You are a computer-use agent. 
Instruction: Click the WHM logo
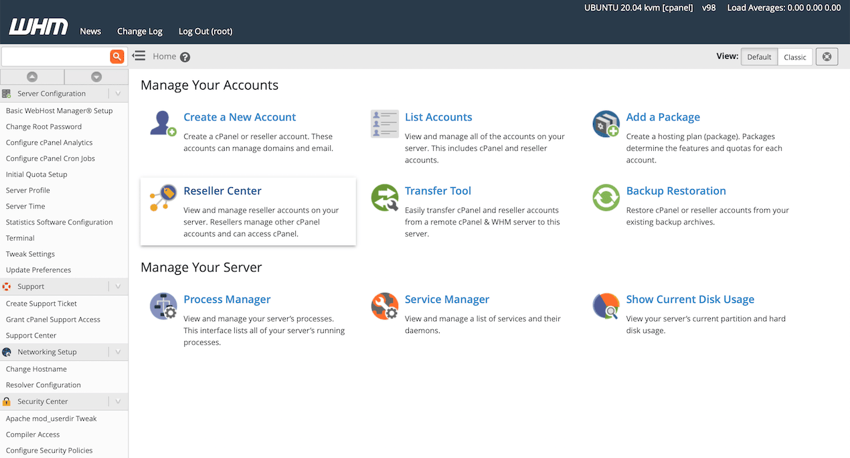click(x=38, y=27)
